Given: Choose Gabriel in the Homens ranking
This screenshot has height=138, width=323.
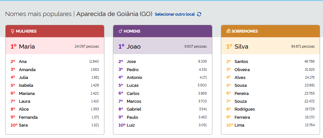Looking at the screenshot, I should point(134,109).
